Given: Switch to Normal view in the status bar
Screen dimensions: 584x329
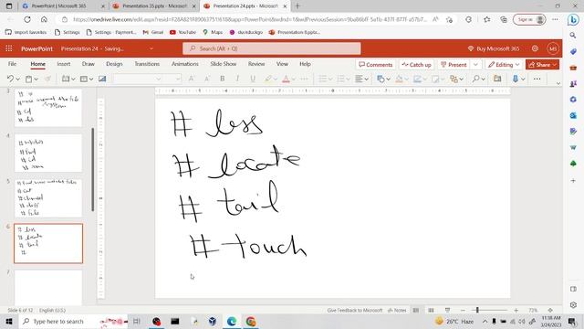Looking at the screenshot, I should click(x=416, y=310).
